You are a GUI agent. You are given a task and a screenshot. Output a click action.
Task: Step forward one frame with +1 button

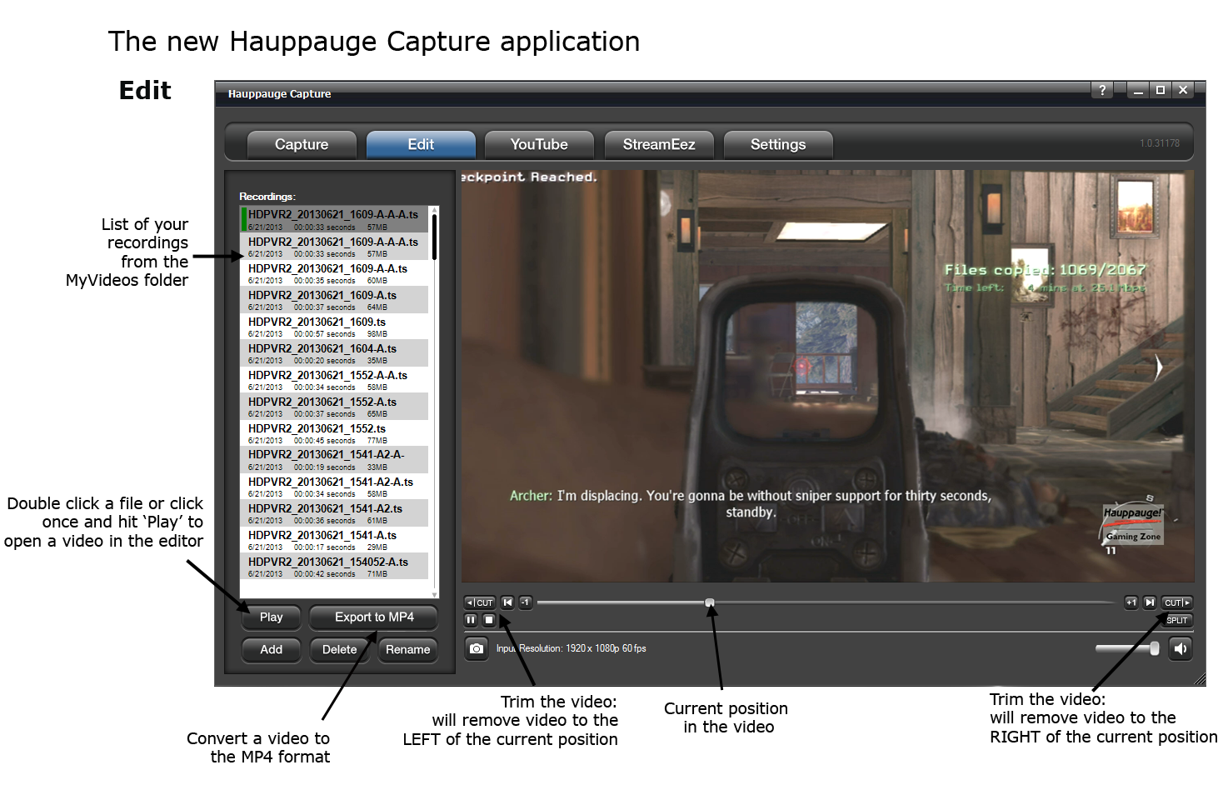pos(1131,602)
